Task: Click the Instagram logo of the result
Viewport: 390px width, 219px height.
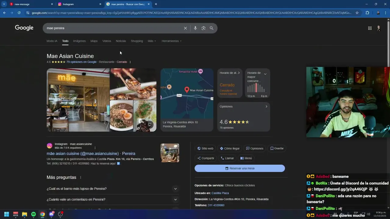Action: (49, 146)
